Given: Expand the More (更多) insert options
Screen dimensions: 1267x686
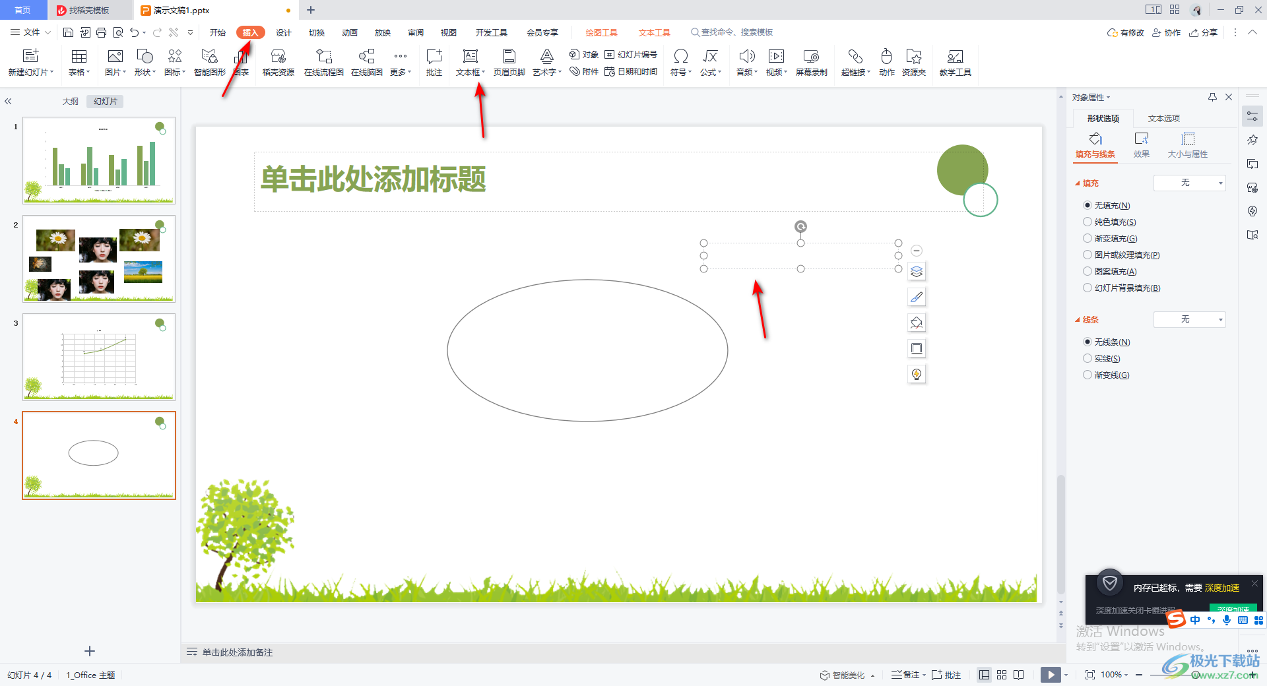Looking at the screenshot, I should click(x=401, y=62).
